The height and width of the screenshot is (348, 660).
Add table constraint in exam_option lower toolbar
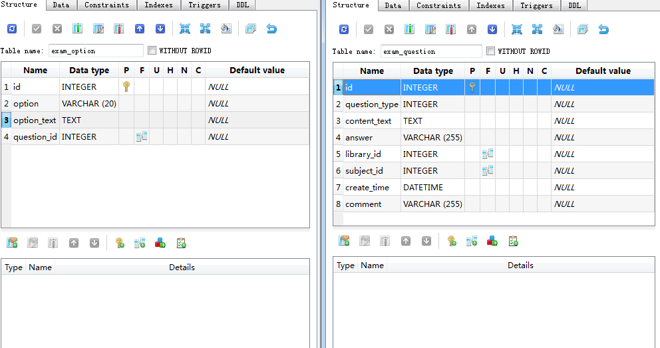12,243
